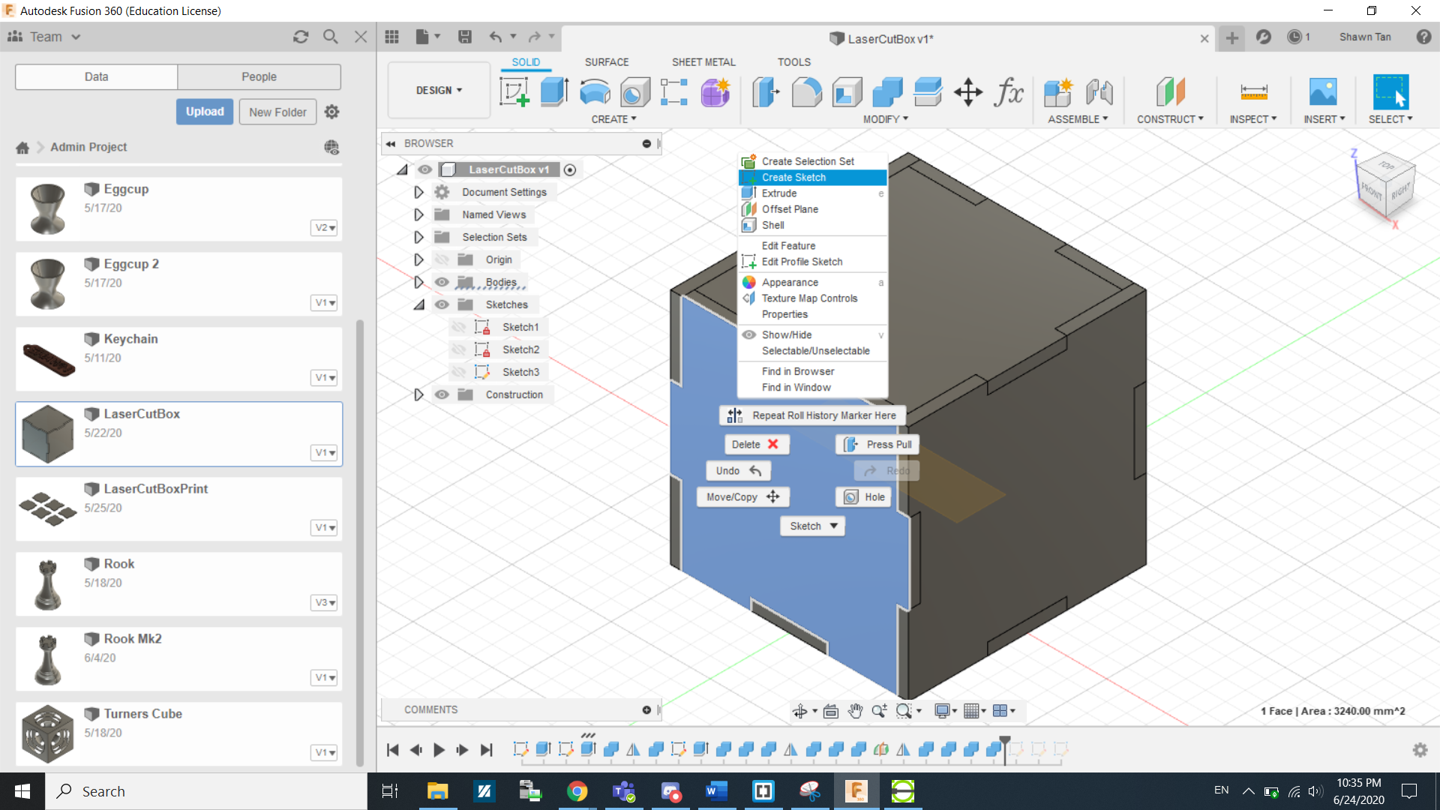The width and height of the screenshot is (1440, 810).
Task: Click Delete in the marking menu
Action: pyautogui.click(x=756, y=444)
